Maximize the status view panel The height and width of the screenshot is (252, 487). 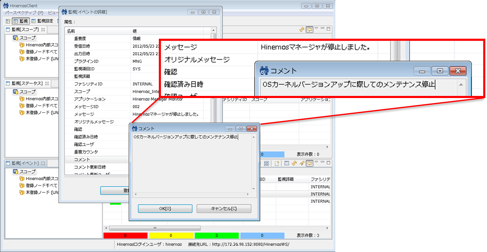point(329,29)
